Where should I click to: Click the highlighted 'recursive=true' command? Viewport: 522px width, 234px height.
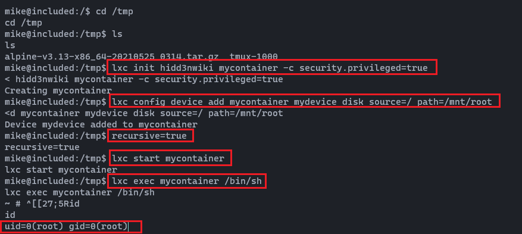click(150, 136)
